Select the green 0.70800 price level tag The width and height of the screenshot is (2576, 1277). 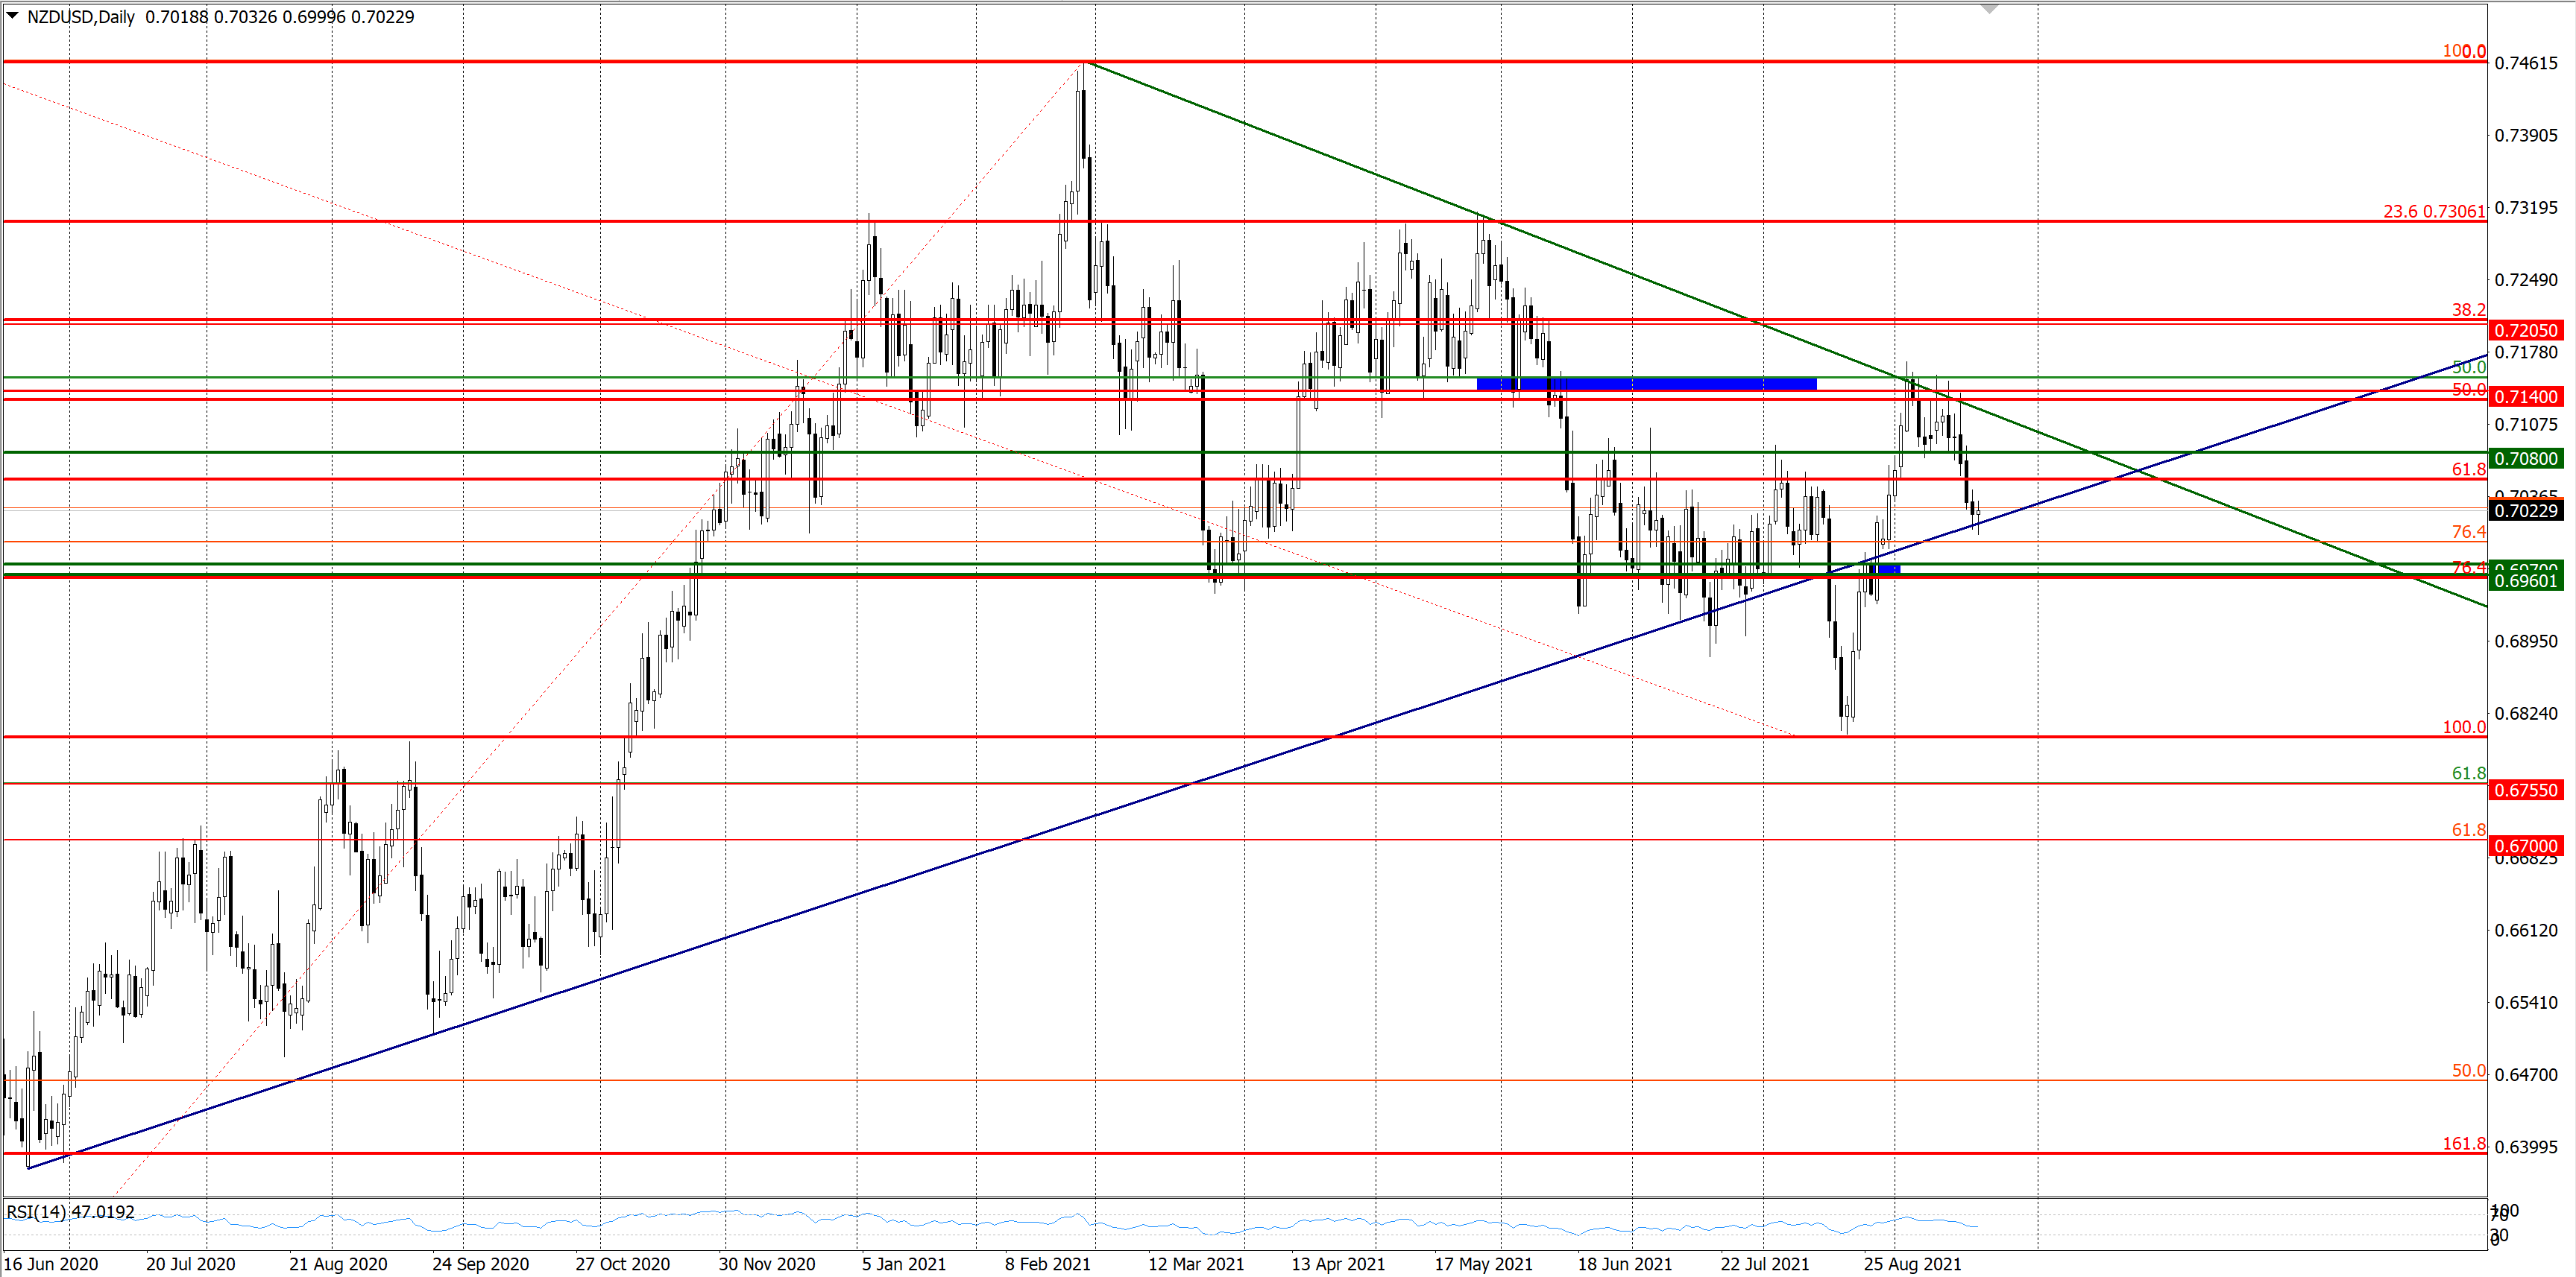pyautogui.click(x=2525, y=460)
